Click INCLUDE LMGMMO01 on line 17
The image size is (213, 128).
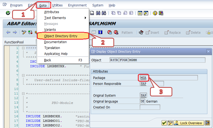[x=44, y=121]
